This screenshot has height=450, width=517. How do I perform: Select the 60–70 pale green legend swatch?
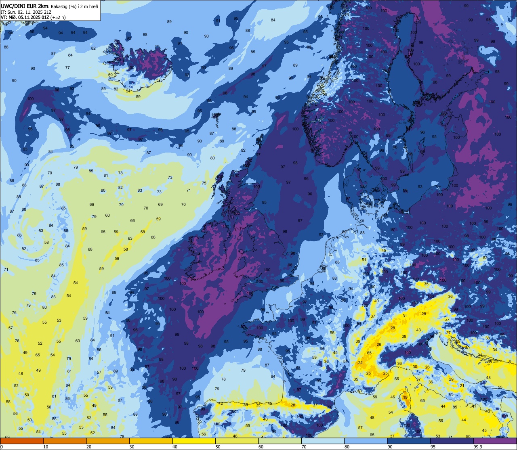(x=280, y=441)
